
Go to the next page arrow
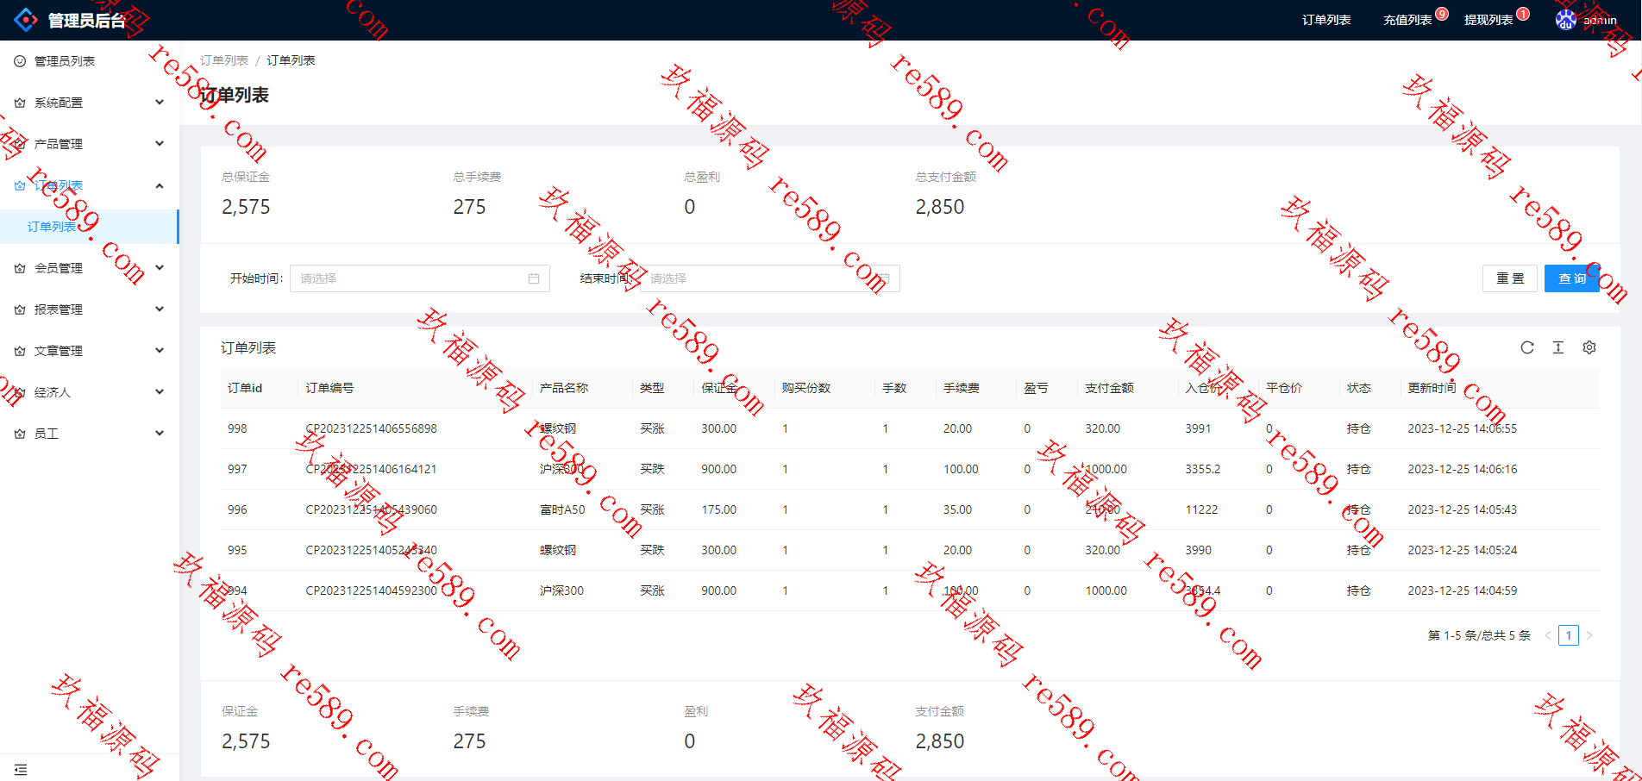click(x=1589, y=635)
